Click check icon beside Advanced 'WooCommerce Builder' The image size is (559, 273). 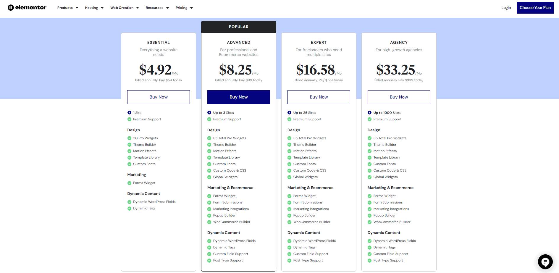209,222
